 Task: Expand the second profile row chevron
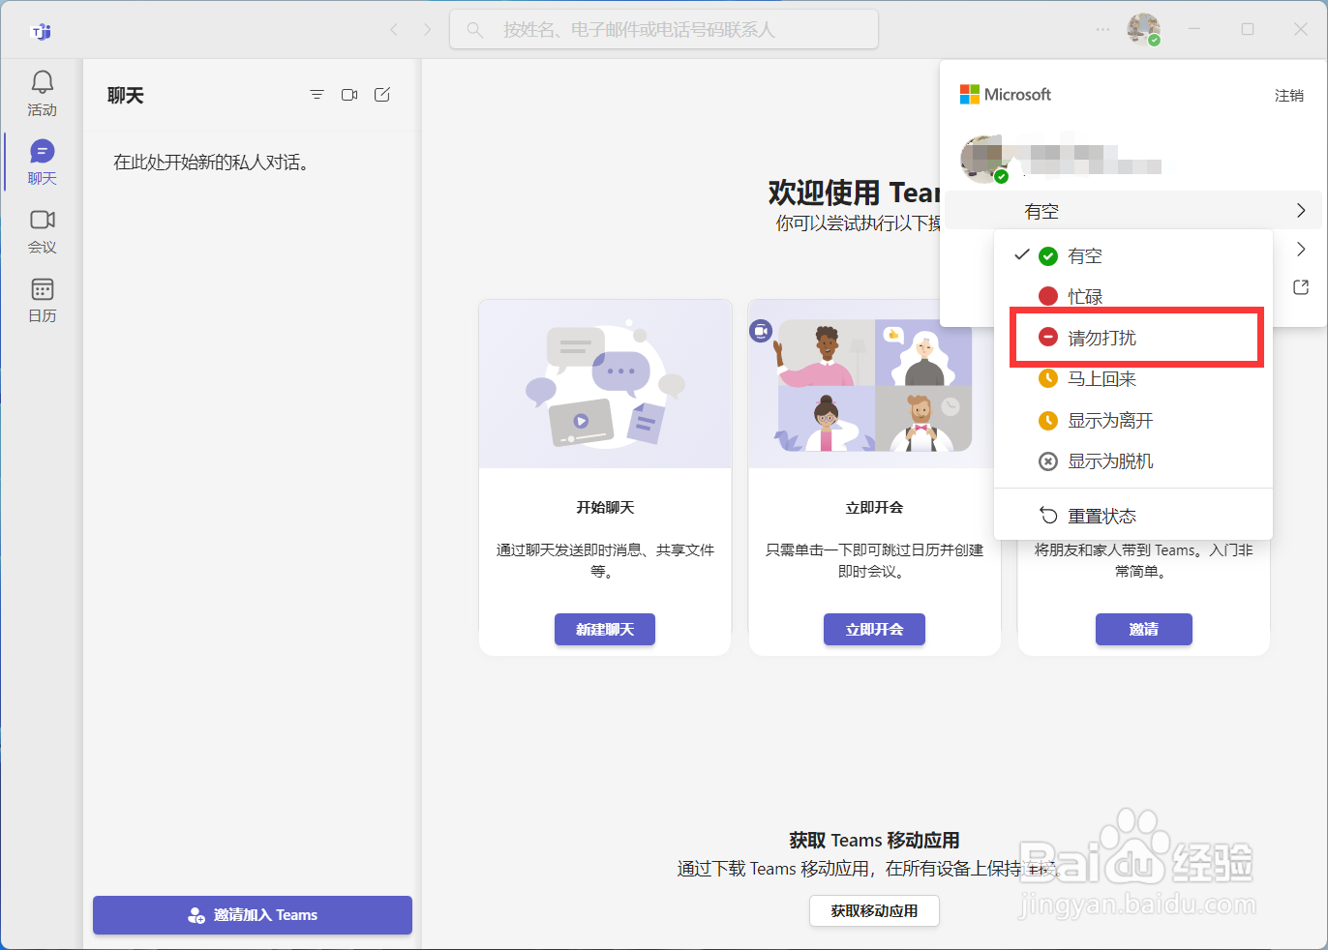[x=1301, y=250]
